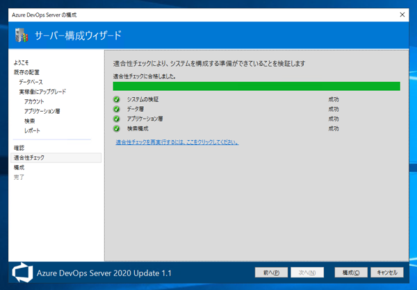This screenshot has width=417, height=290.
Task: Click アプリケーション層 label in results list
Action: (145, 119)
